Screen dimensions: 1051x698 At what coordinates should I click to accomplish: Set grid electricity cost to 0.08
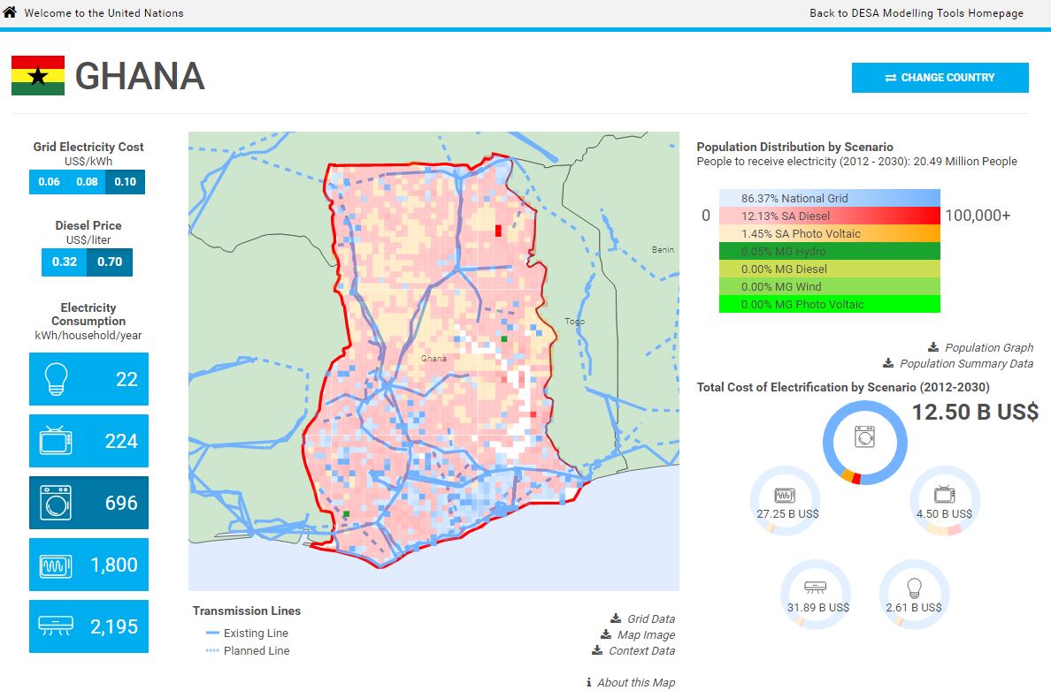[87, 182]
